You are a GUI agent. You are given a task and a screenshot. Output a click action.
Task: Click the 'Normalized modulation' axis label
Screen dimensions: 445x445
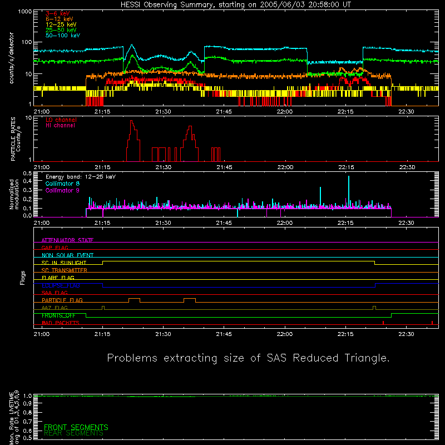click(x=14, y=195)
